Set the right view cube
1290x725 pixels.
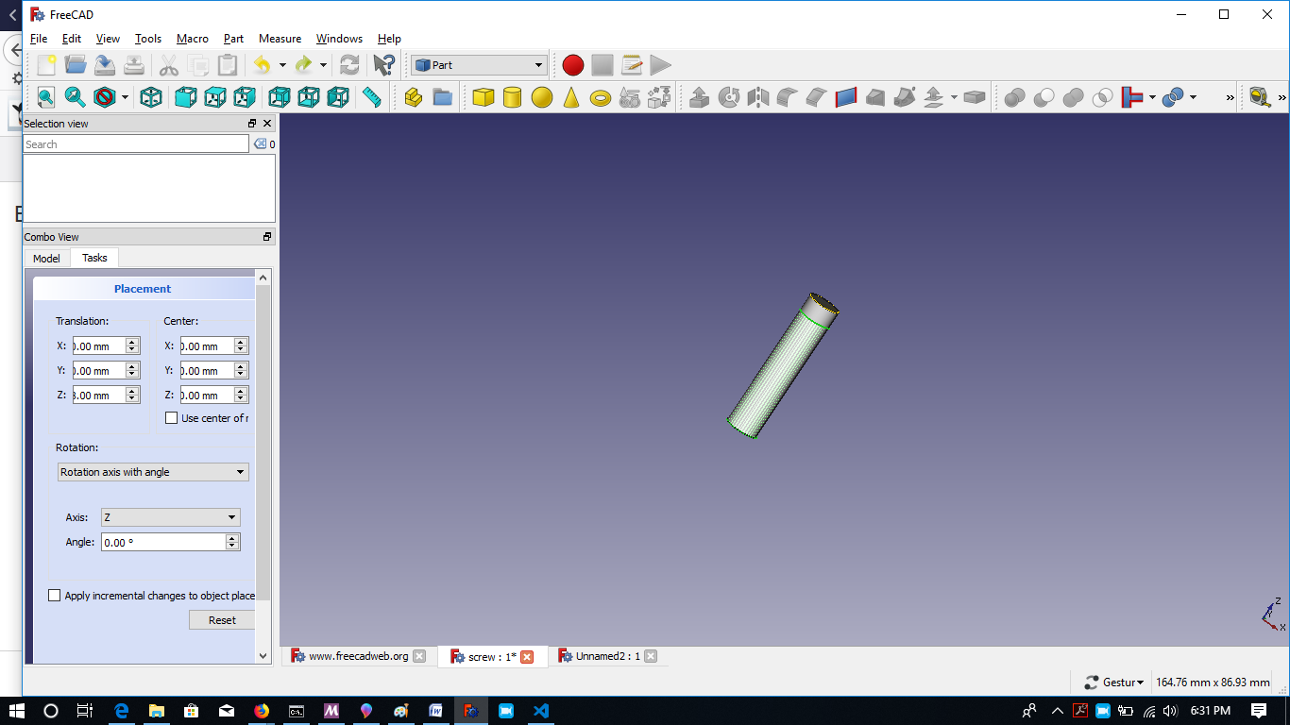pyautogui.click(x=245, y=97)
